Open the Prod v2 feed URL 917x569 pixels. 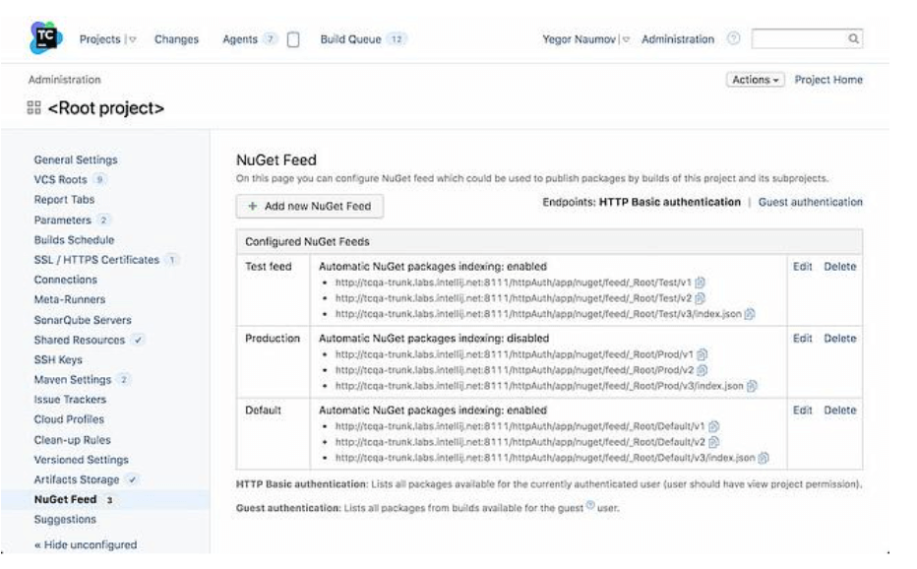[514, 370]
